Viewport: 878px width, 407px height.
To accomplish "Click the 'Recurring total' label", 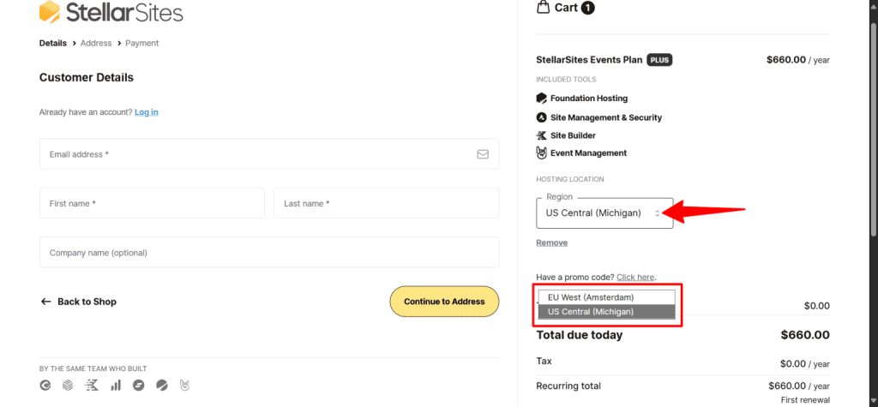I will (568, 386).
